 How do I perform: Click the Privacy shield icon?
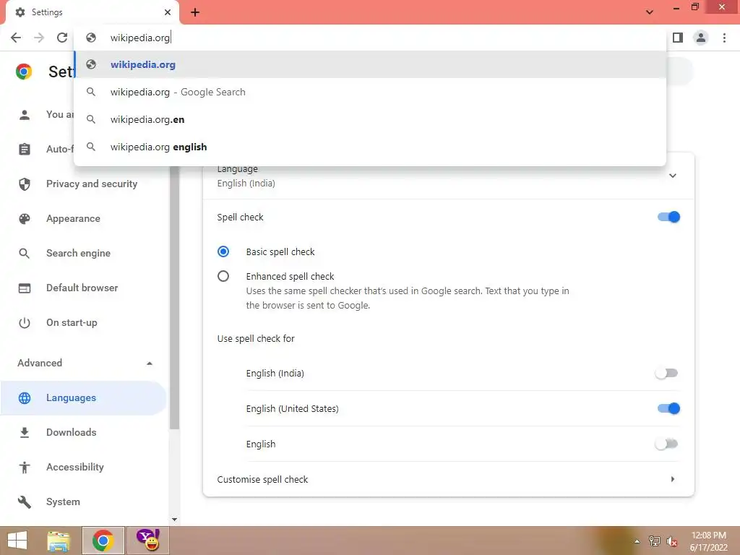pos(25,184)
